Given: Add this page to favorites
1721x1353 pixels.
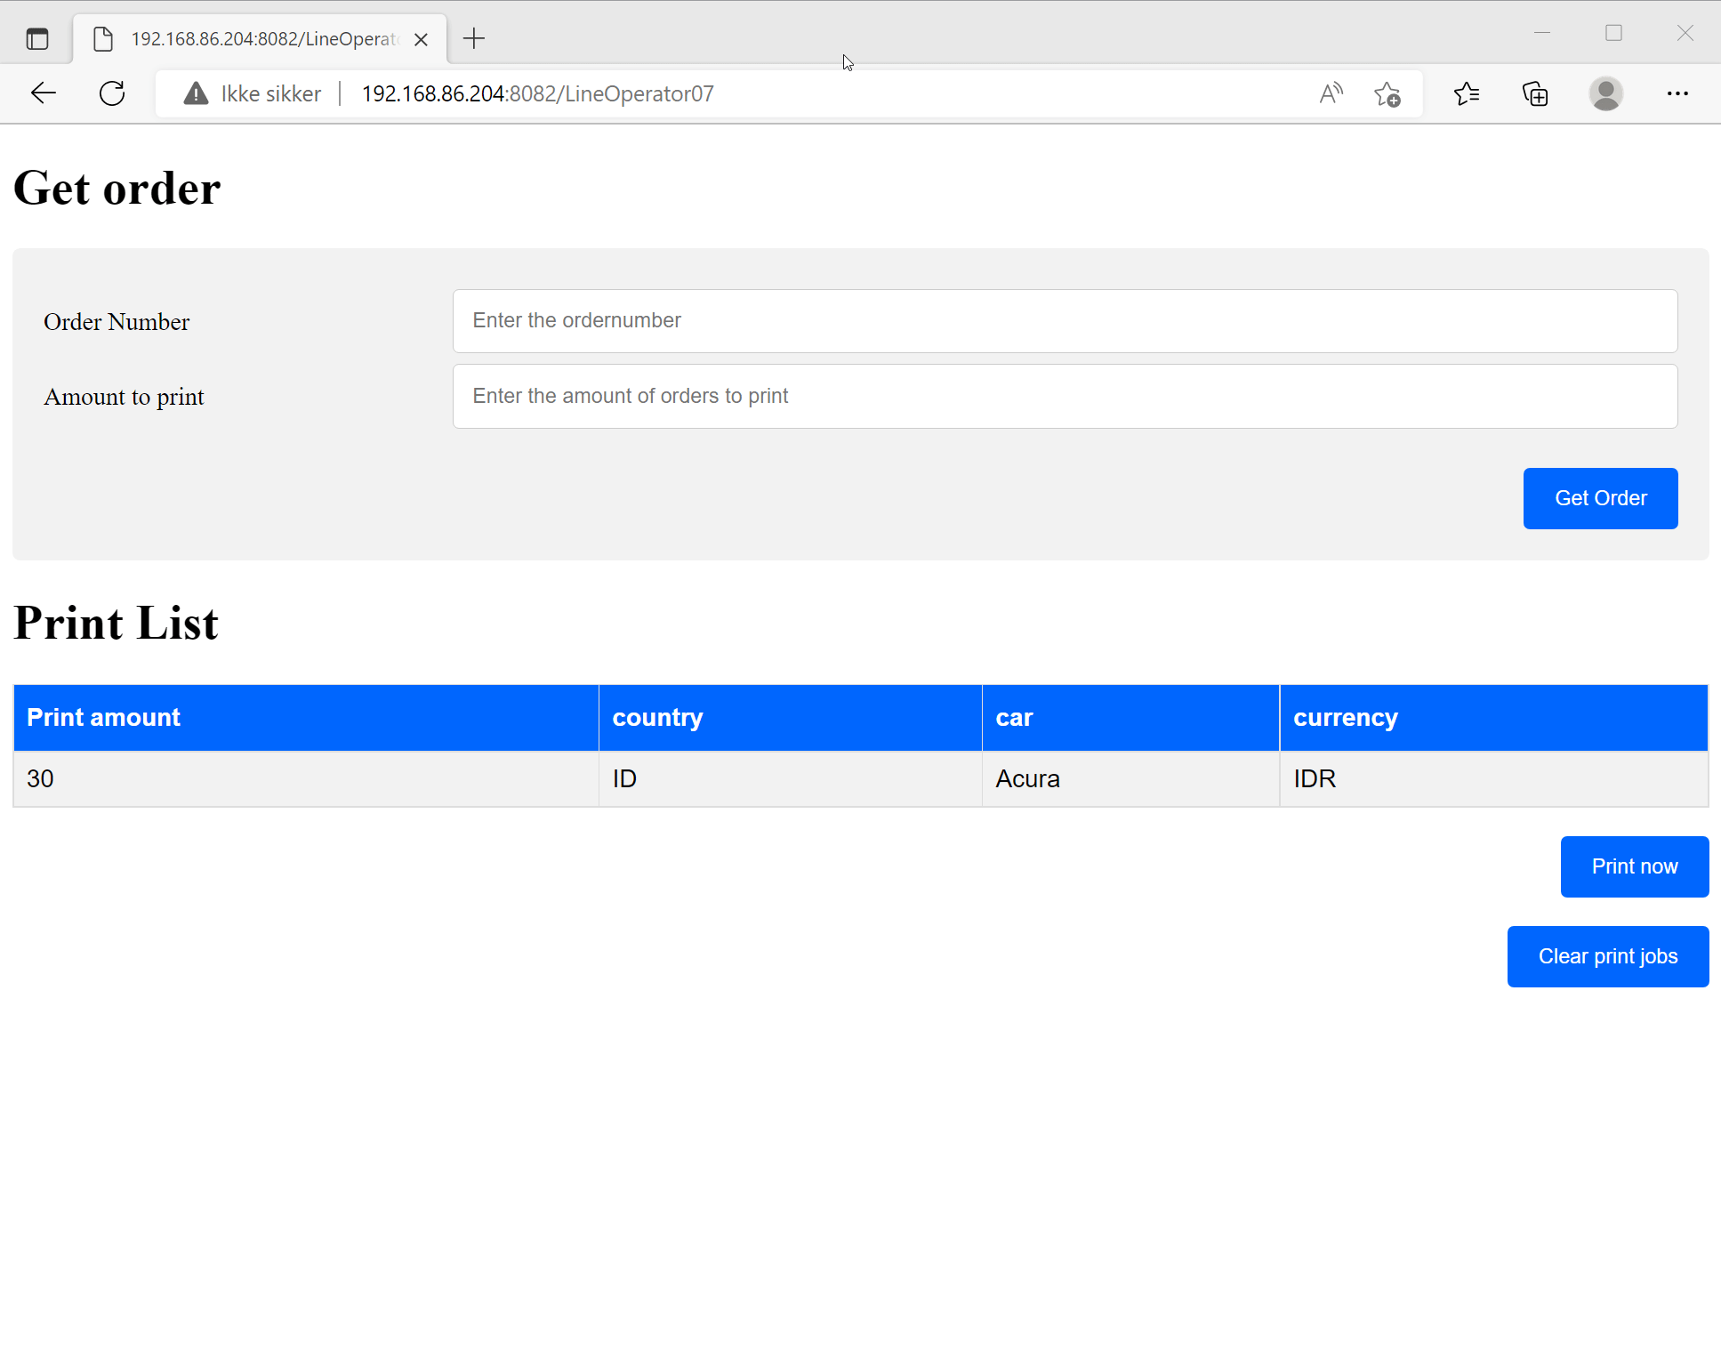Looking at the screenshot, I should (1387, 93).
